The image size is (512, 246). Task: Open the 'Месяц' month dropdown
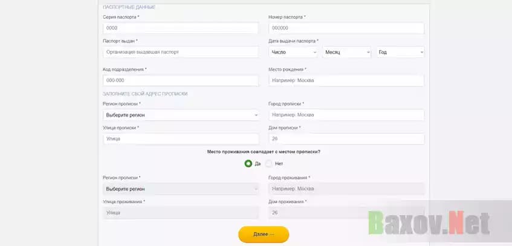coord(346,53)
